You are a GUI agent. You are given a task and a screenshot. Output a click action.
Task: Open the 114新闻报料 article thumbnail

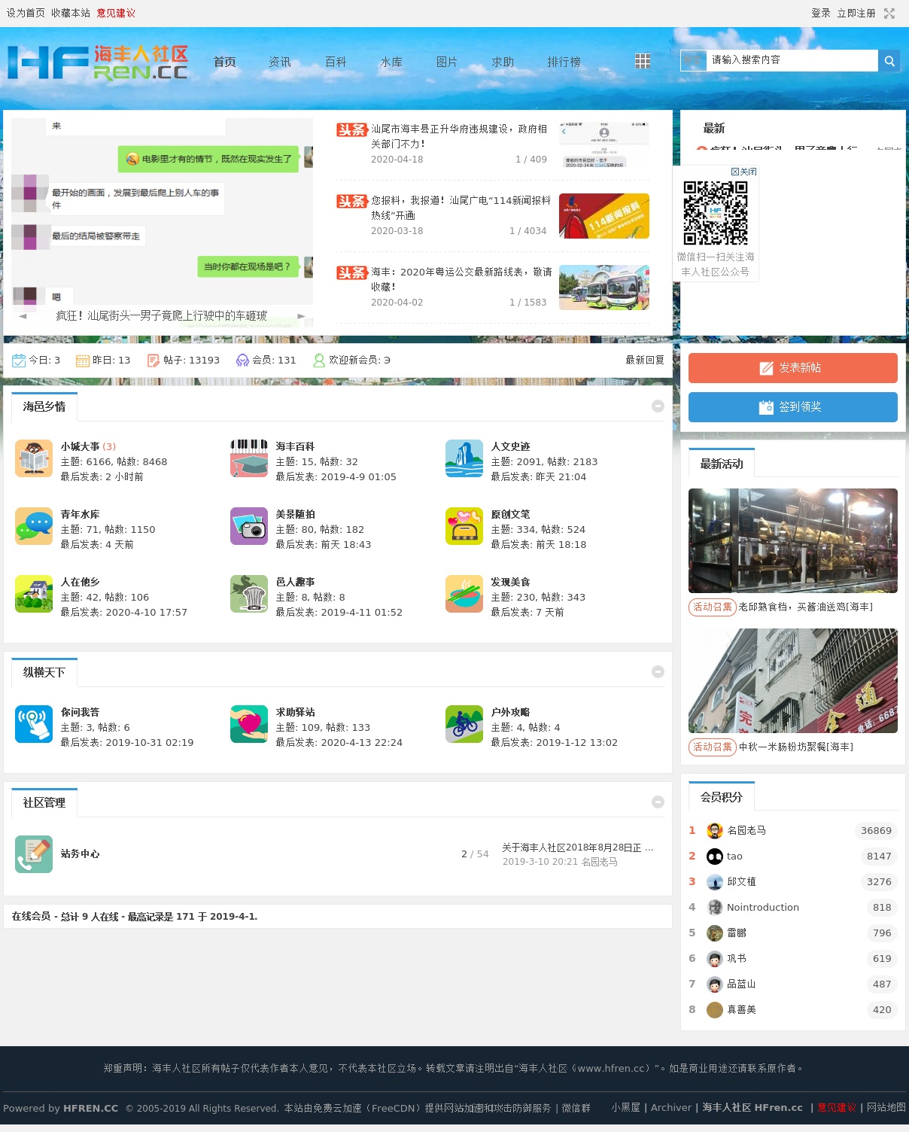[x=604, y=216]
